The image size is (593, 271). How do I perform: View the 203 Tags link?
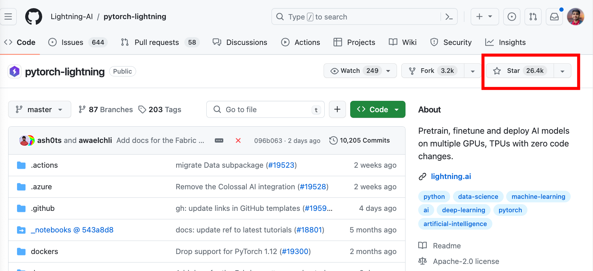click(160, 110)
